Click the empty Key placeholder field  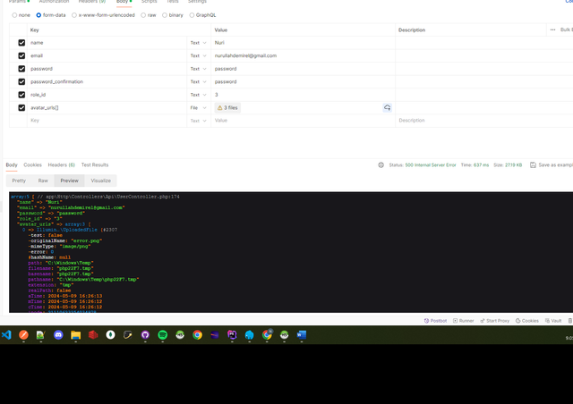coord(107,121)
